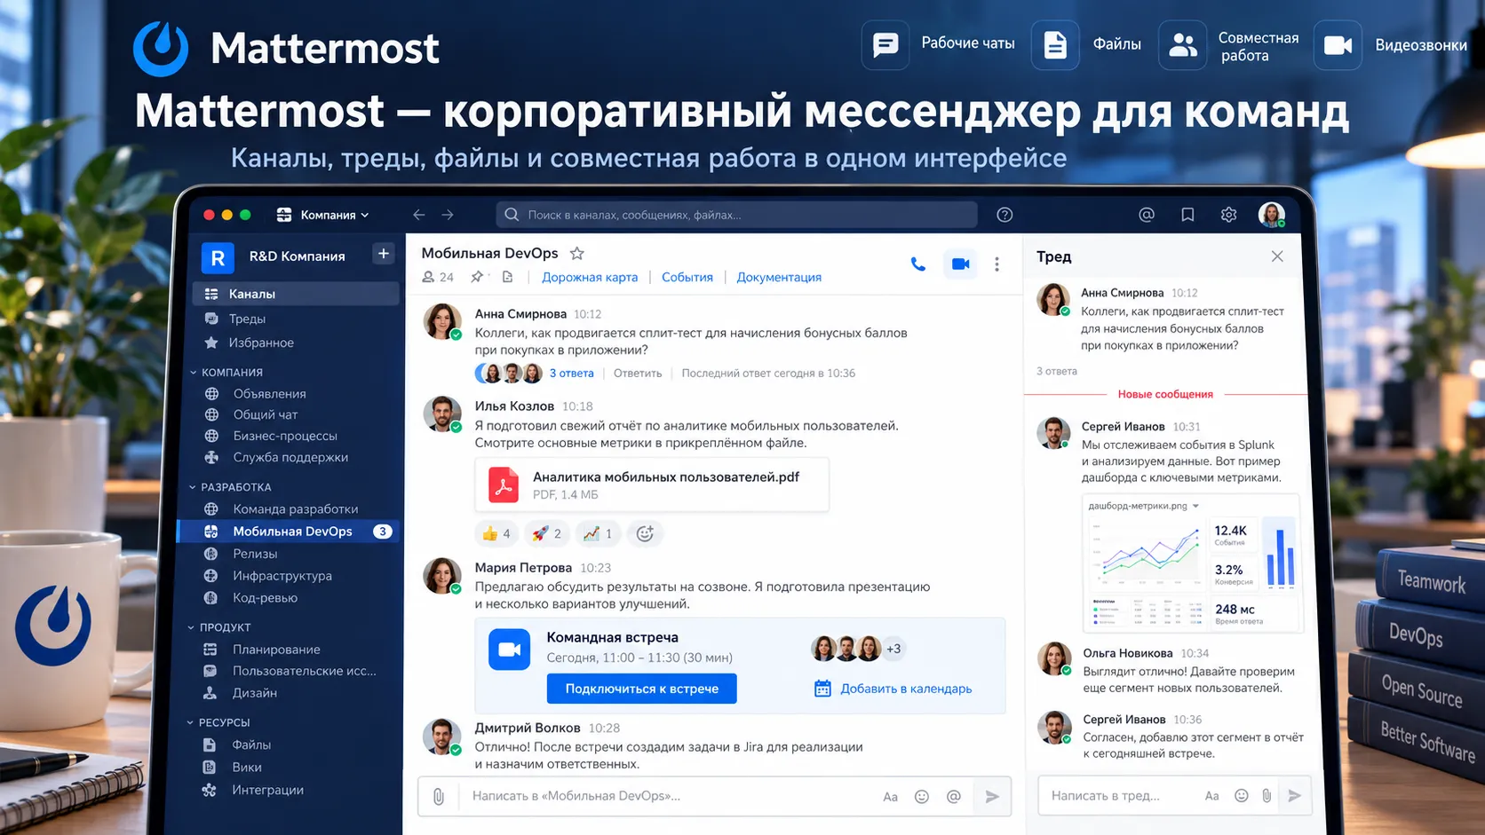Image resolution: width=1485 pixels, height=835 pixels.
Task: Toggle the chart reaction with 1
Action: point(598,533)
